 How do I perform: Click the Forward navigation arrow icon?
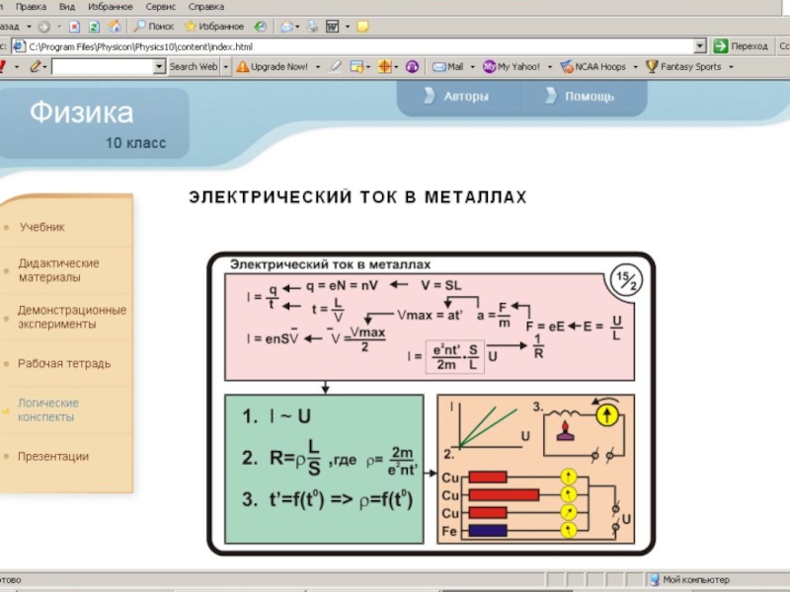[x=44, y=27]
